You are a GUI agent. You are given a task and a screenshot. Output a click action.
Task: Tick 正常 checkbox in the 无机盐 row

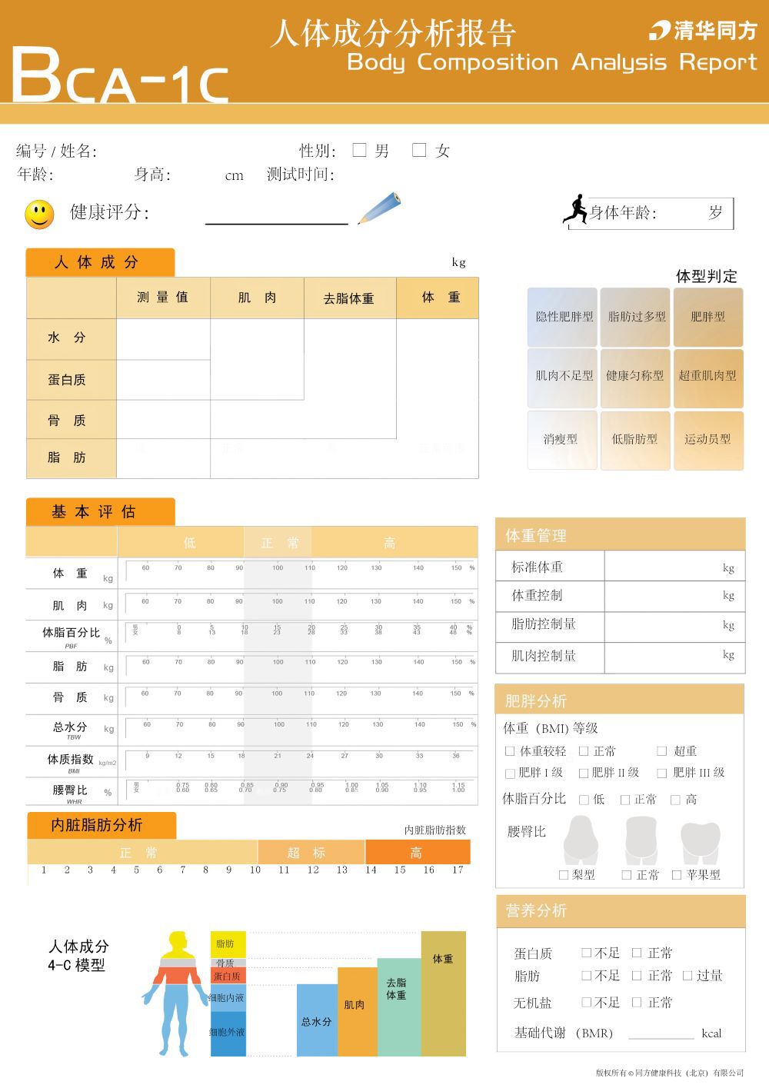(x=637, y=1003)
